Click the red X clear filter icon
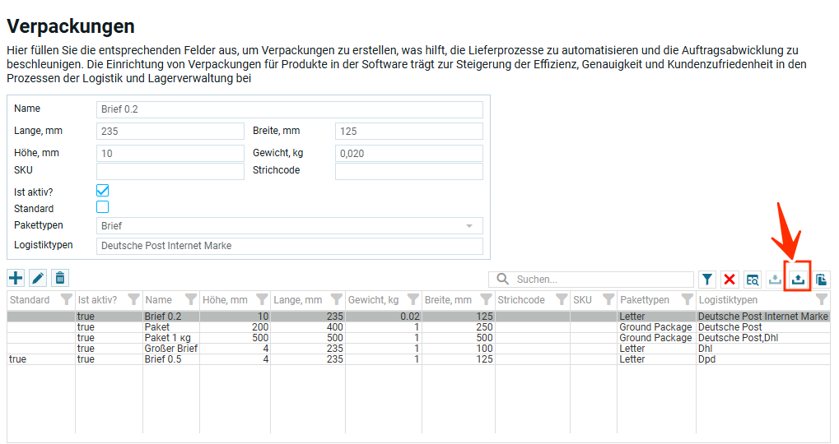 (729, 280)
